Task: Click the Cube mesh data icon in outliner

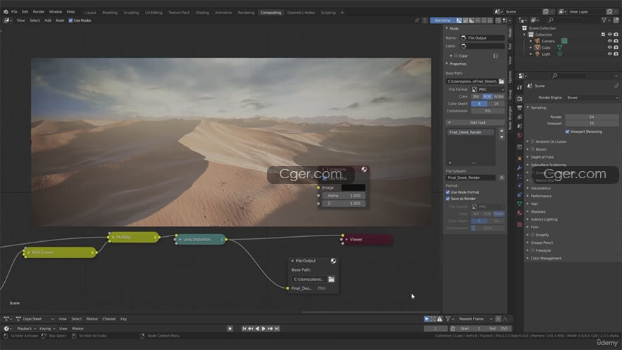Action: [560, 47]
